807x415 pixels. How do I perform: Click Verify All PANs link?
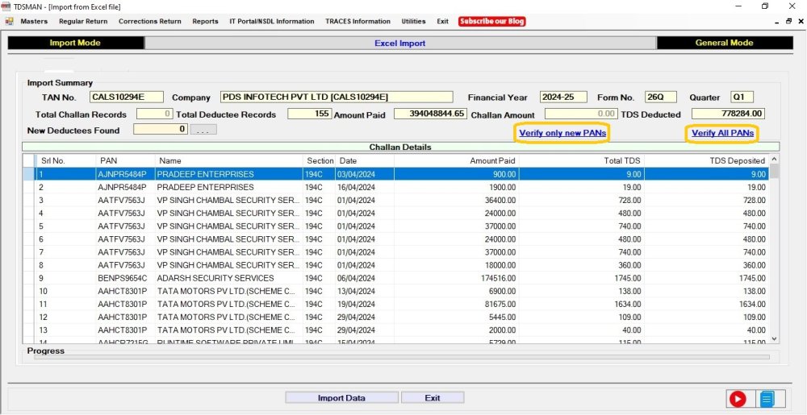(x=722, y=132)
